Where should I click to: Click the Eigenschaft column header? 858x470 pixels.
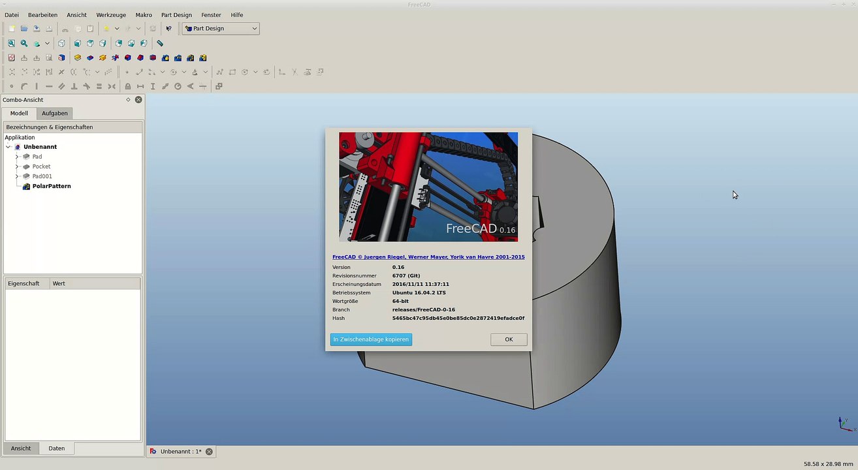27,283
